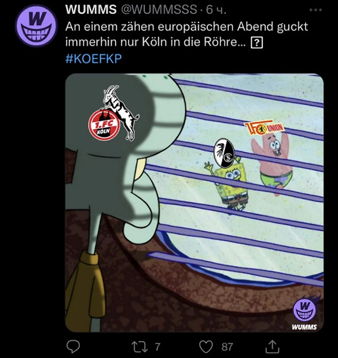This screenshot has width=338, height=358.
Task: Open the WUMMS purple smiley avatar
Action: [x=36, y=25]
